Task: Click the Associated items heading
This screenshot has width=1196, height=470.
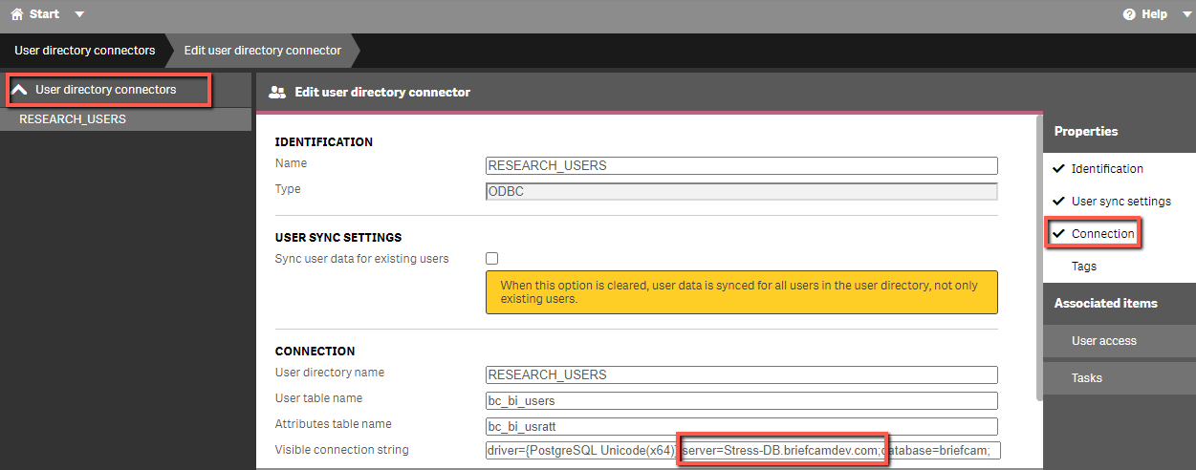Action: [1106, 304]
